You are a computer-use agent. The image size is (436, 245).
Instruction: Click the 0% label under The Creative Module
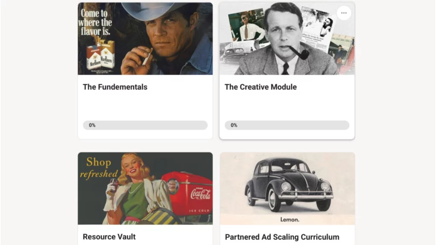point(234,125)
